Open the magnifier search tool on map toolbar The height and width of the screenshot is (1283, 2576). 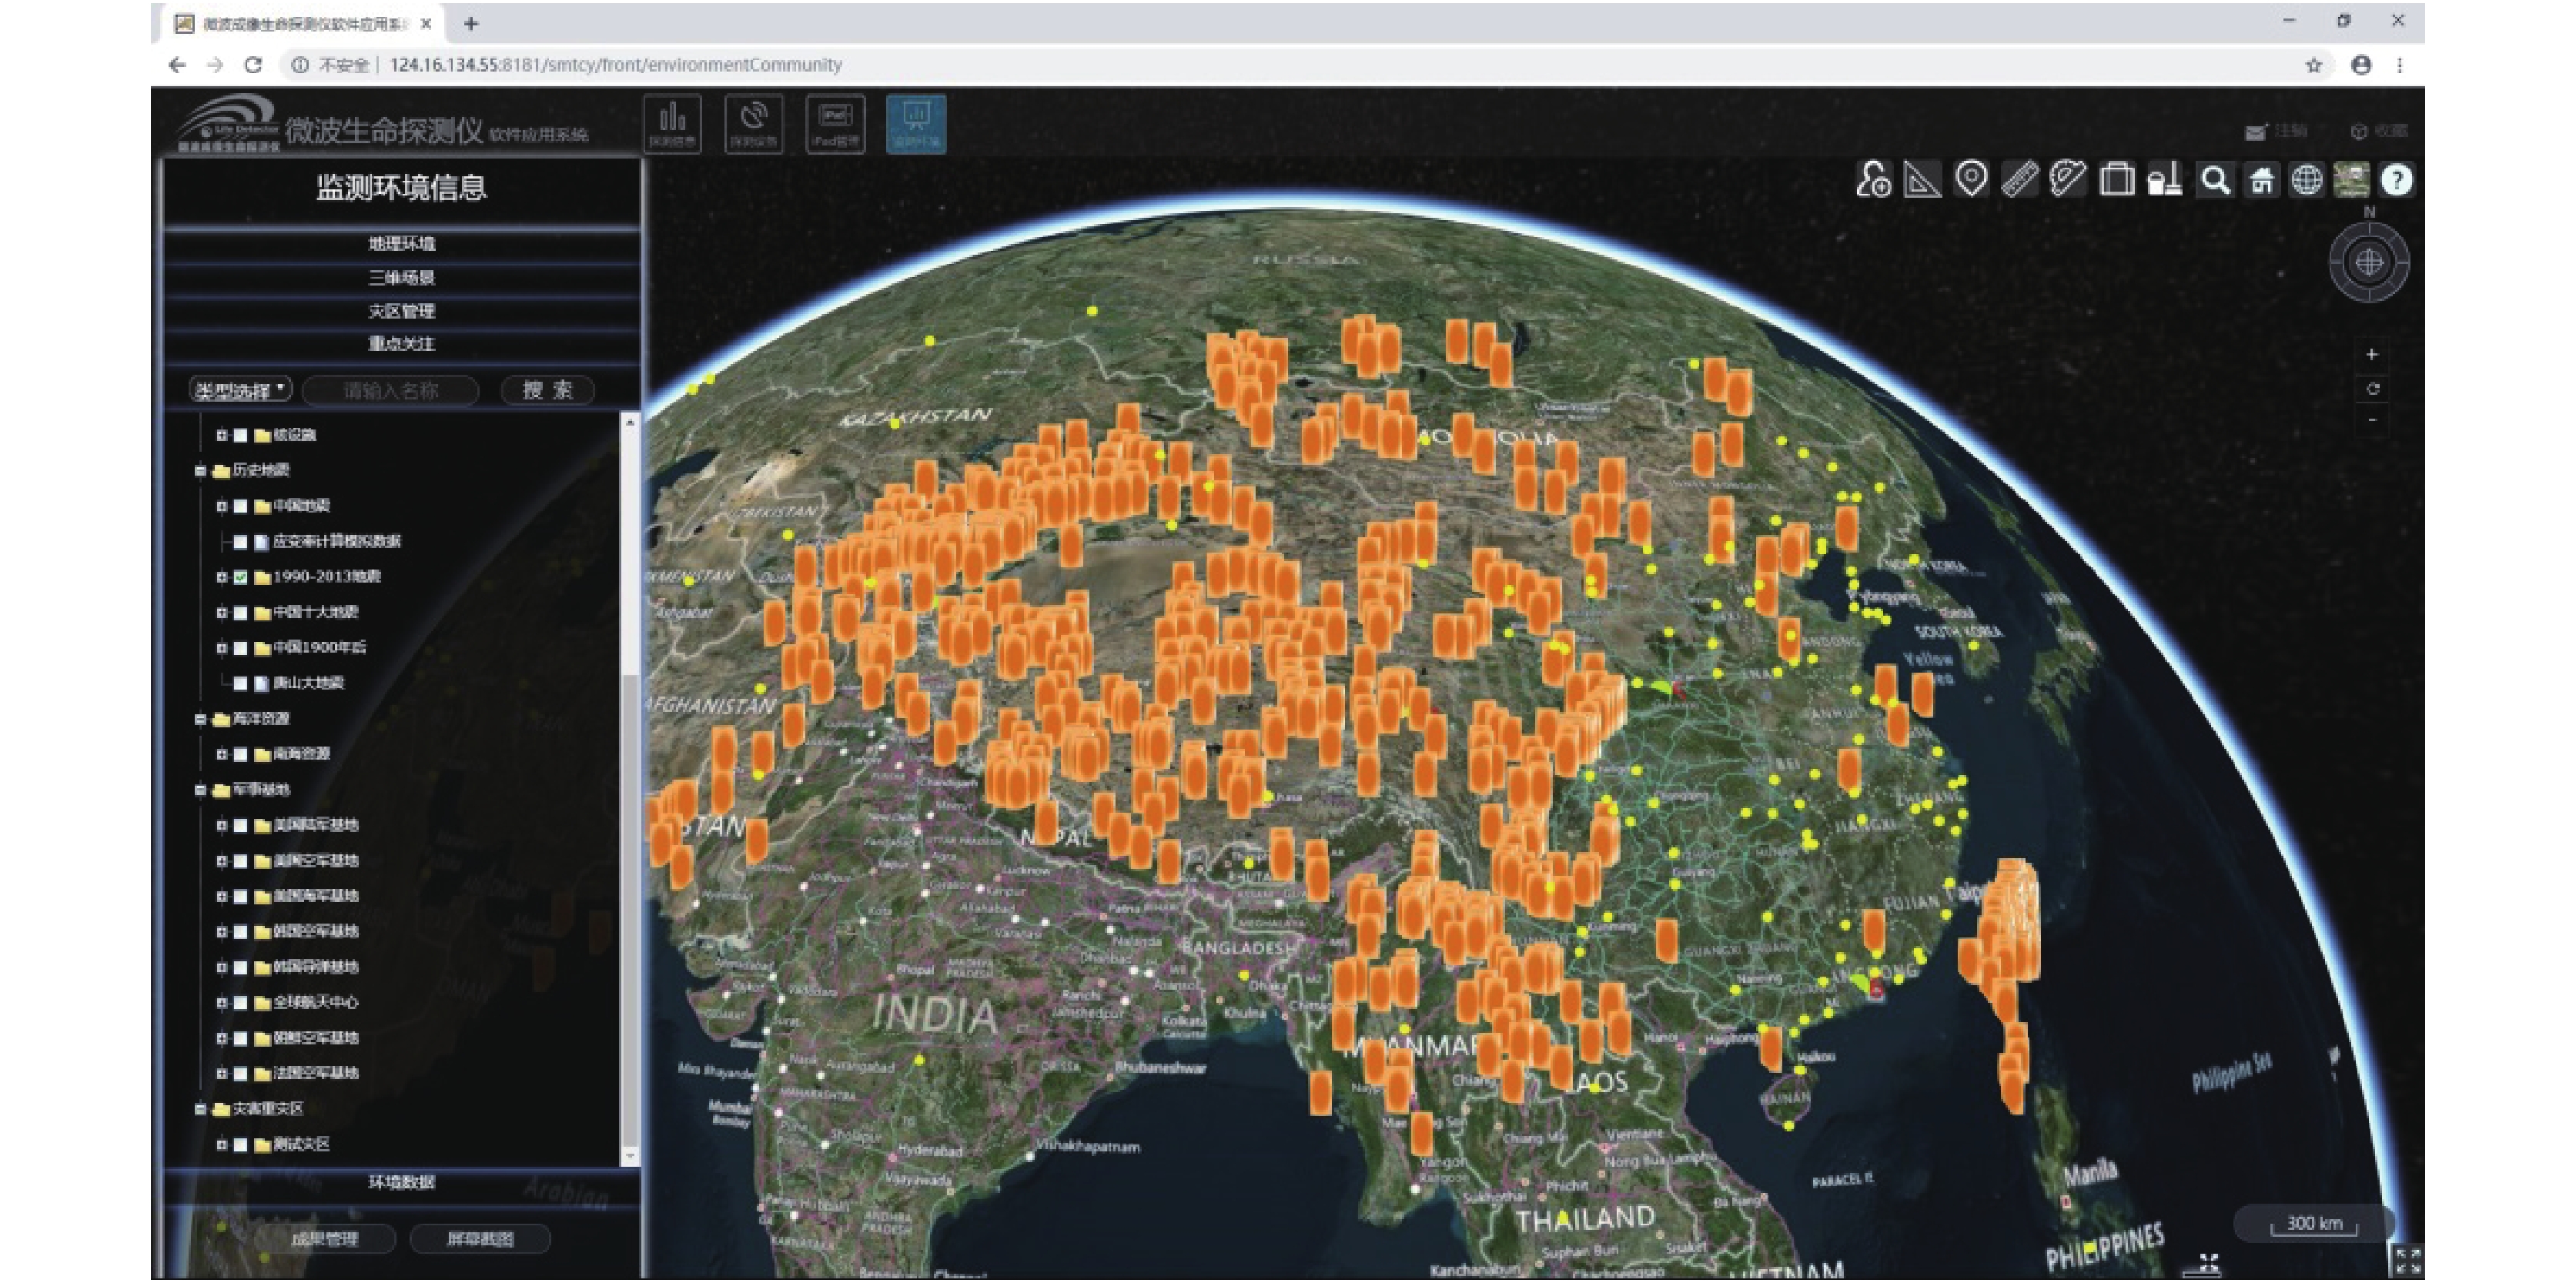pos(2216,180)
